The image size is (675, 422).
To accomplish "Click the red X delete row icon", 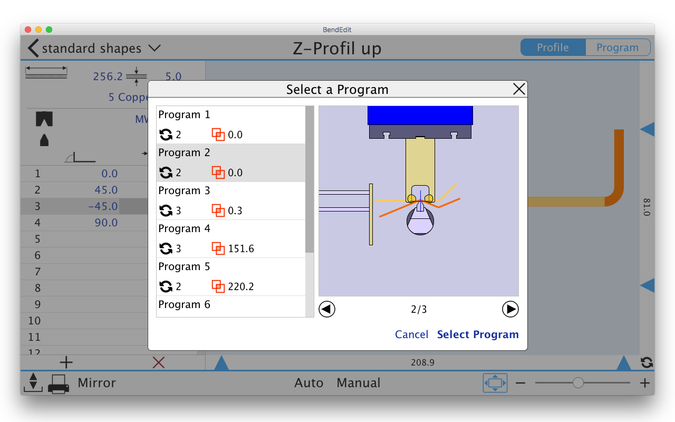I will pyautogui.click(x=158, y=362).
